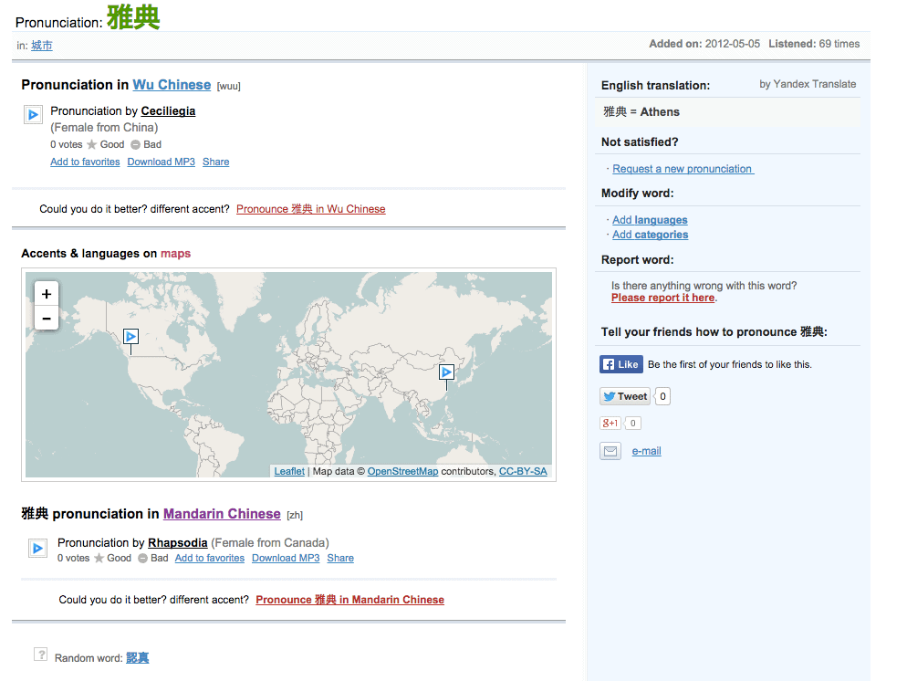Share Ceciliegia's pronunciation
Viewport: 907px width, 681px height.
pyautogui.click(x=215, y=162)
